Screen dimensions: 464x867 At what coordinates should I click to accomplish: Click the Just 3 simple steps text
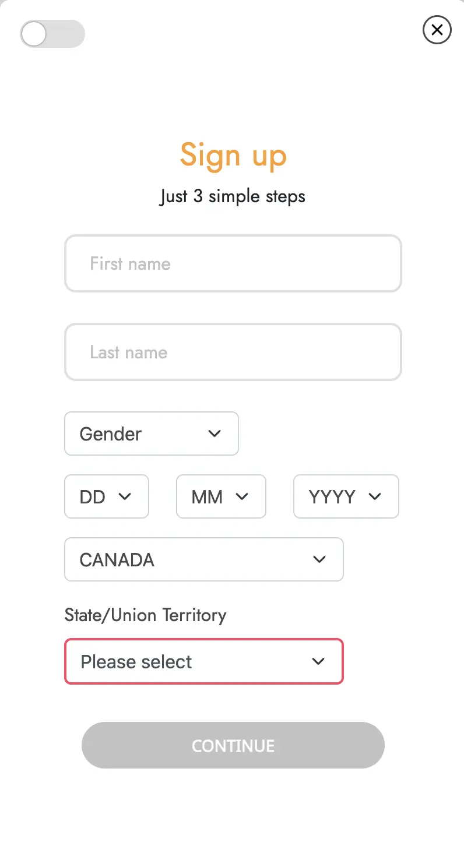click(233, 196)
